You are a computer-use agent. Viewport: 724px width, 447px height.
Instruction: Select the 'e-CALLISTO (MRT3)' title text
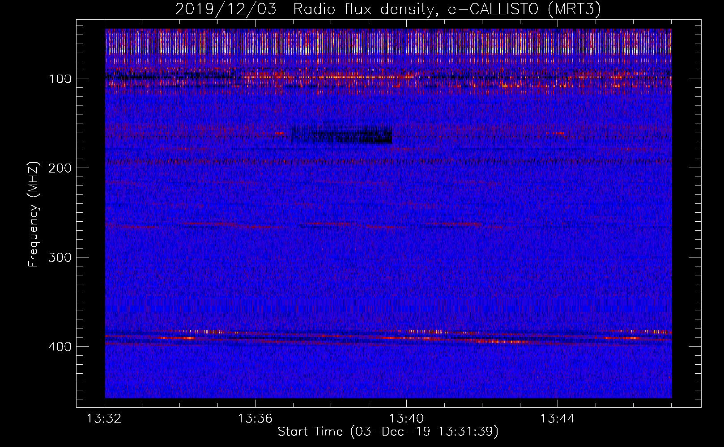point(524,10)
